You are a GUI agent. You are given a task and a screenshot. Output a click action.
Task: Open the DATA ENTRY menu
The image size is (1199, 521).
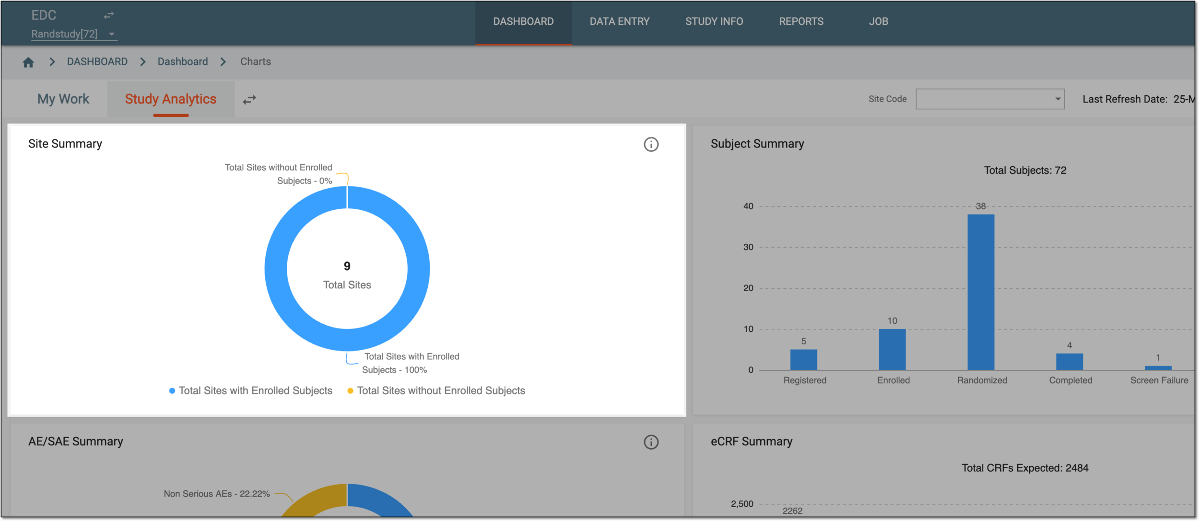[x=619, y=22]
